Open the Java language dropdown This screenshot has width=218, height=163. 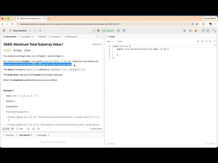(110, 41)
